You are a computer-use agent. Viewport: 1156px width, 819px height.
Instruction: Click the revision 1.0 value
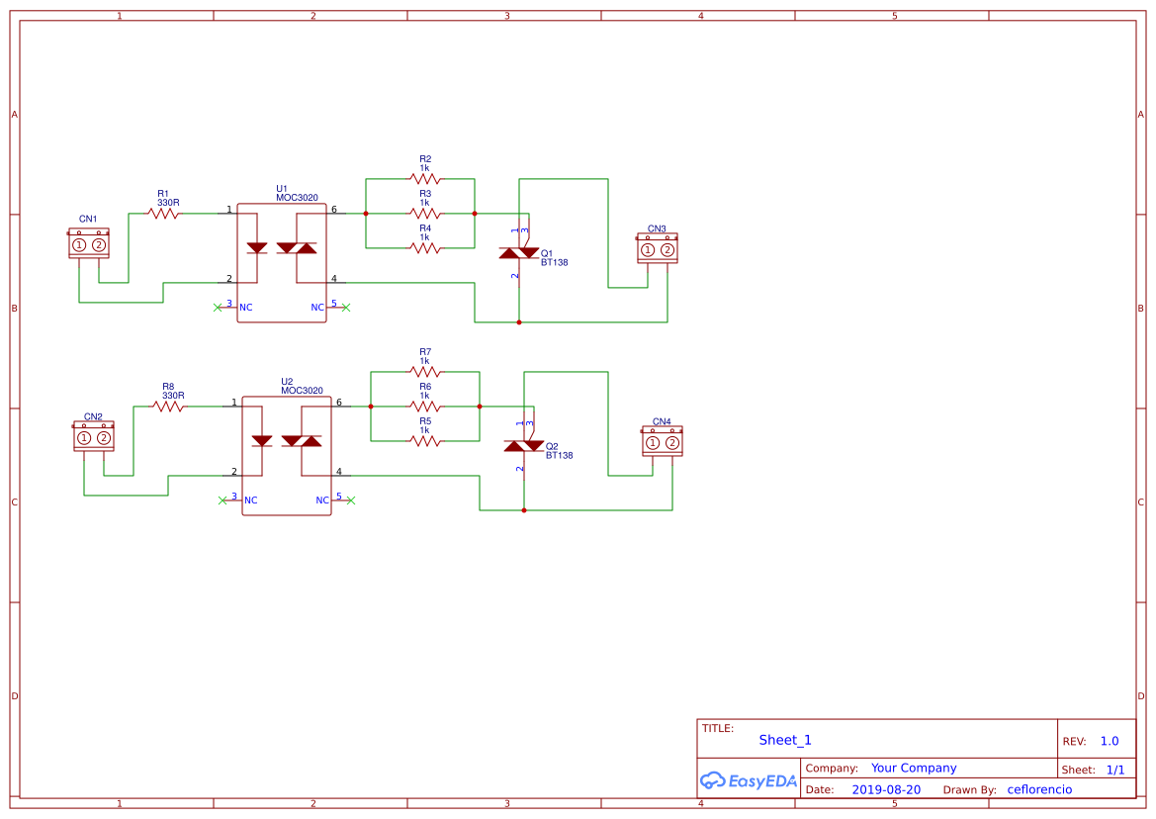coord(1111,739)
